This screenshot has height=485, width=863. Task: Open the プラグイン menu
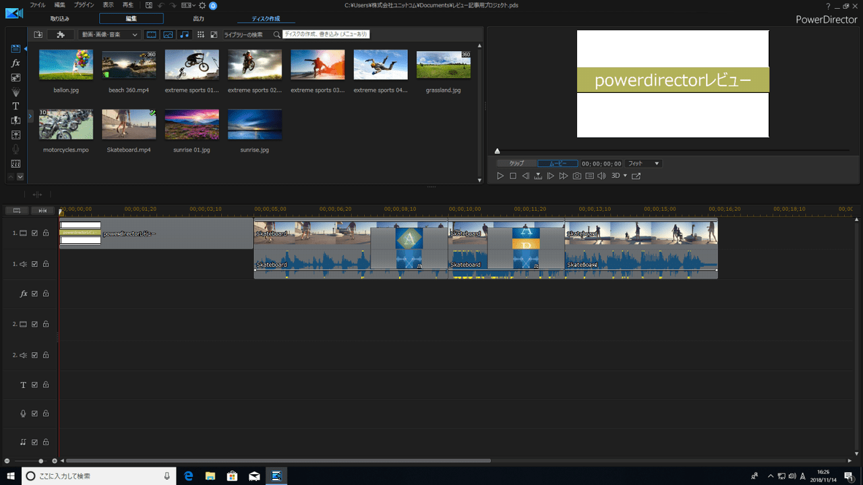click(84, 5)
